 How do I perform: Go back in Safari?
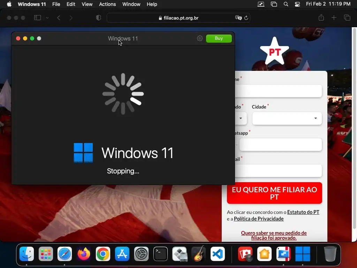point(59,18)
